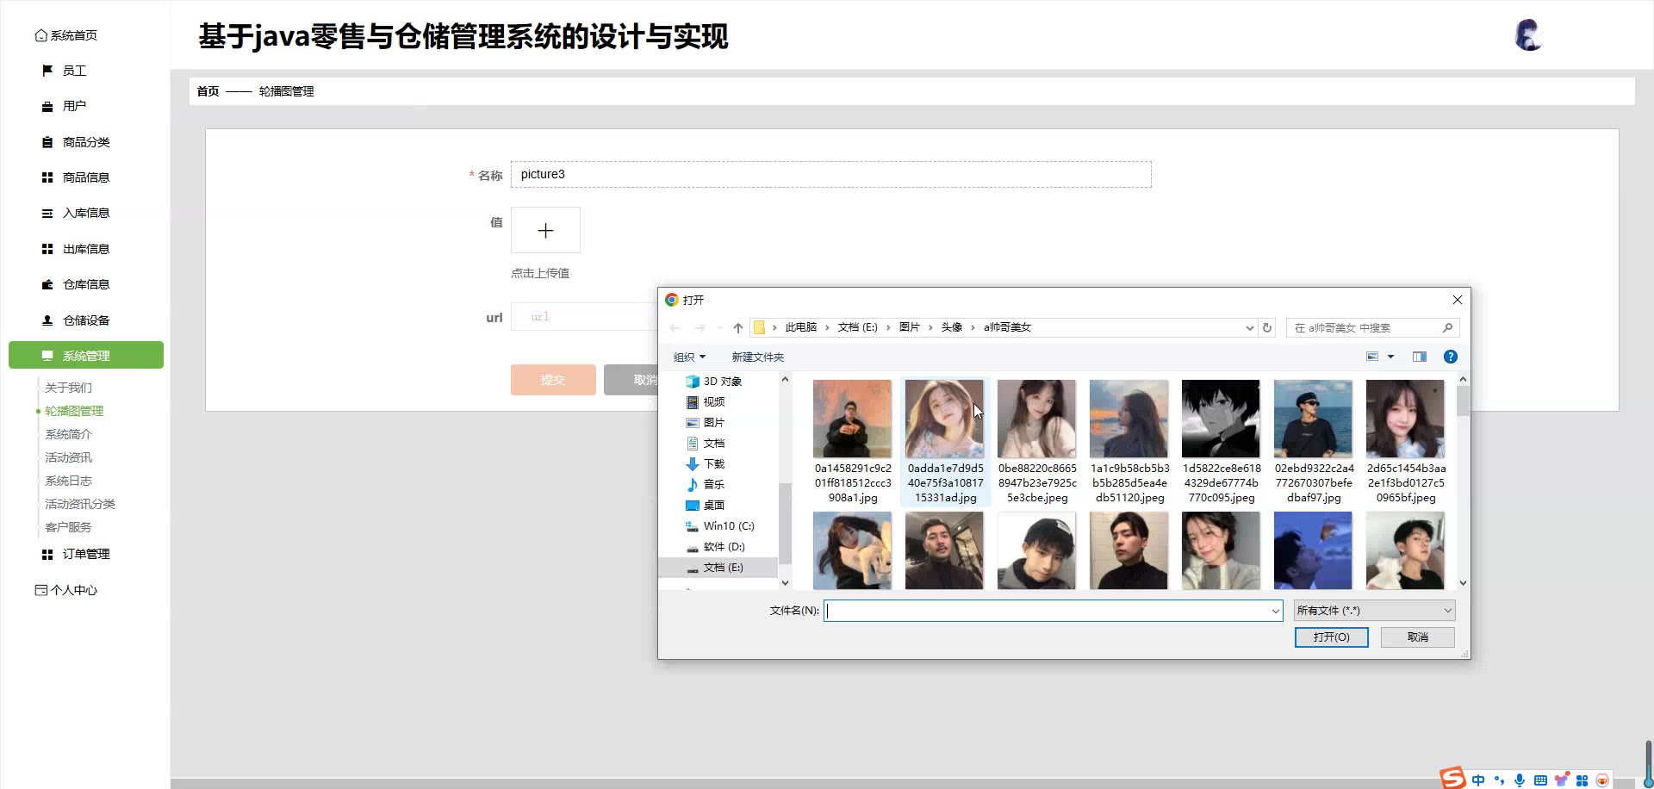Open the 系统管理 sidebar menu
The width and height of the screenshot is (1654, 789).
coord(86,355)
